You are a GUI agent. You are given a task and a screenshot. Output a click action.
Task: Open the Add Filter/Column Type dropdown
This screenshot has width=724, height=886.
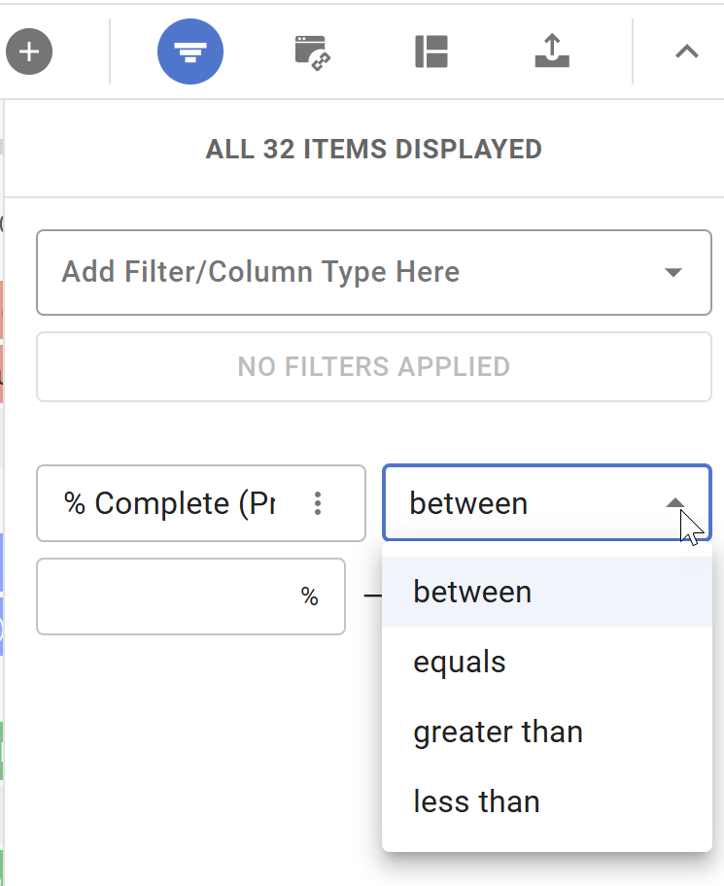374,272
